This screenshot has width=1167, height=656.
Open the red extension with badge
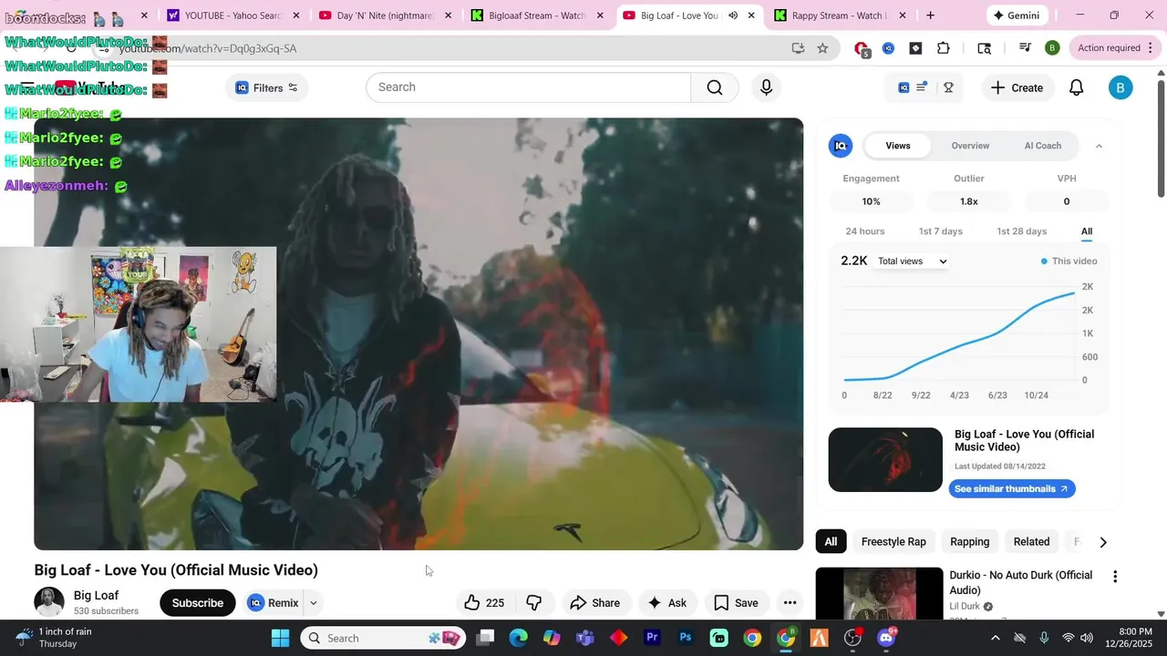862,49
